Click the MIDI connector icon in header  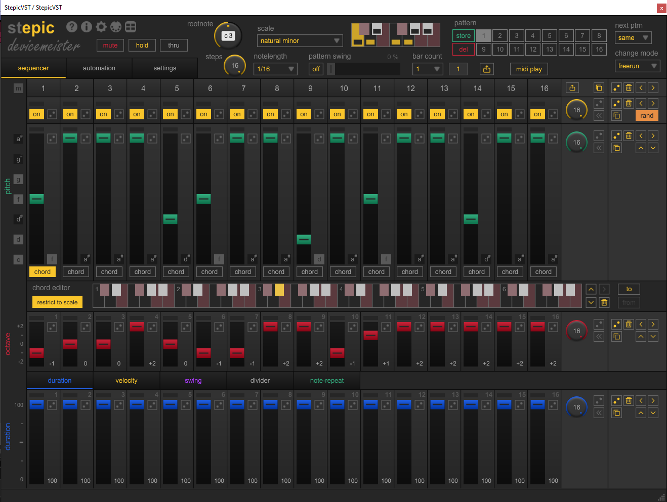(x=116, y=27)
